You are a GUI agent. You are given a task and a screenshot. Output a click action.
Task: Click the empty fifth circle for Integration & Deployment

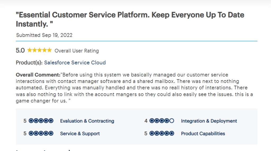pos(171,121)
